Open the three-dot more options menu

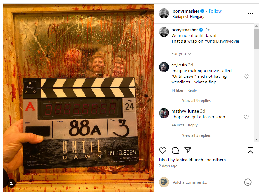250,13
